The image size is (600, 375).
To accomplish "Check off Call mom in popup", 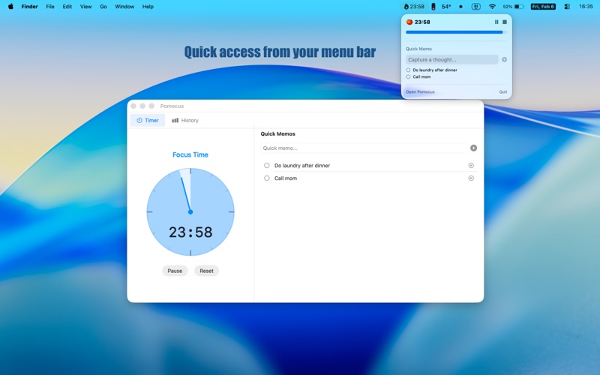I will coord(408,77).
